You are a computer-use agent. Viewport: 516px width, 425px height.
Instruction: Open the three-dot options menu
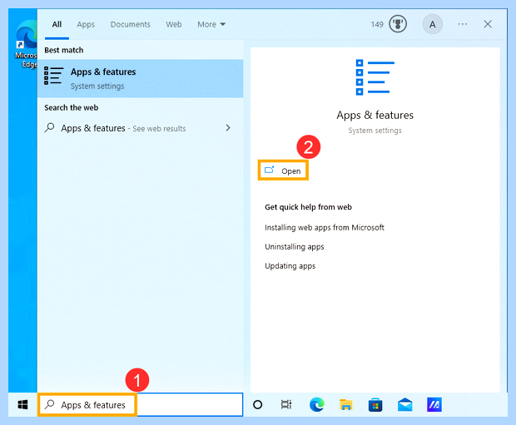(463, 24)
